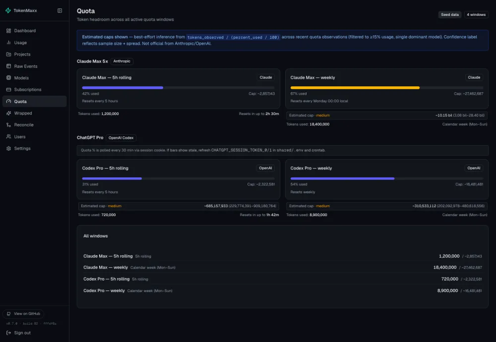This screenshot has height=342, width=496.
Task: Click Claude tag on Claude Max weekly card
Action: click(x=474, y=77)
